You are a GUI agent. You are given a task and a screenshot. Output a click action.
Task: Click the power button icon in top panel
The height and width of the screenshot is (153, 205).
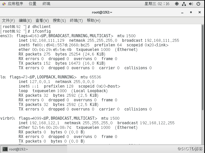[198, 4]
